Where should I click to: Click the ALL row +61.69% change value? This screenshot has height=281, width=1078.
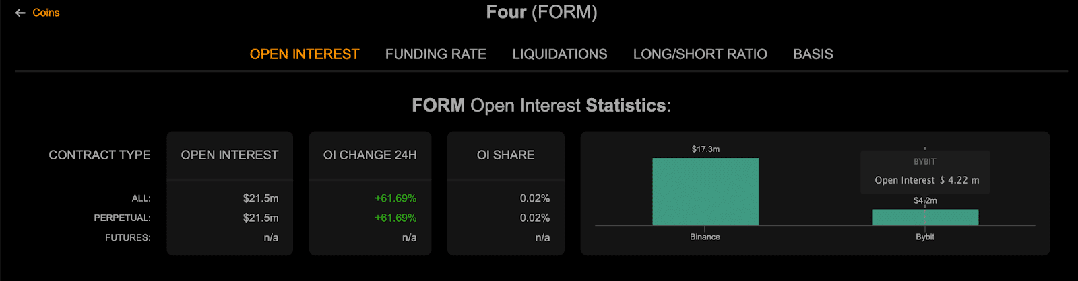coord(395,198)
